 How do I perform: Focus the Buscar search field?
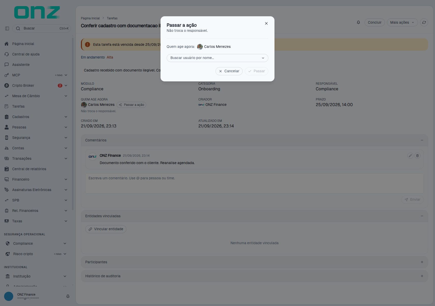click(x=42, y=28)
